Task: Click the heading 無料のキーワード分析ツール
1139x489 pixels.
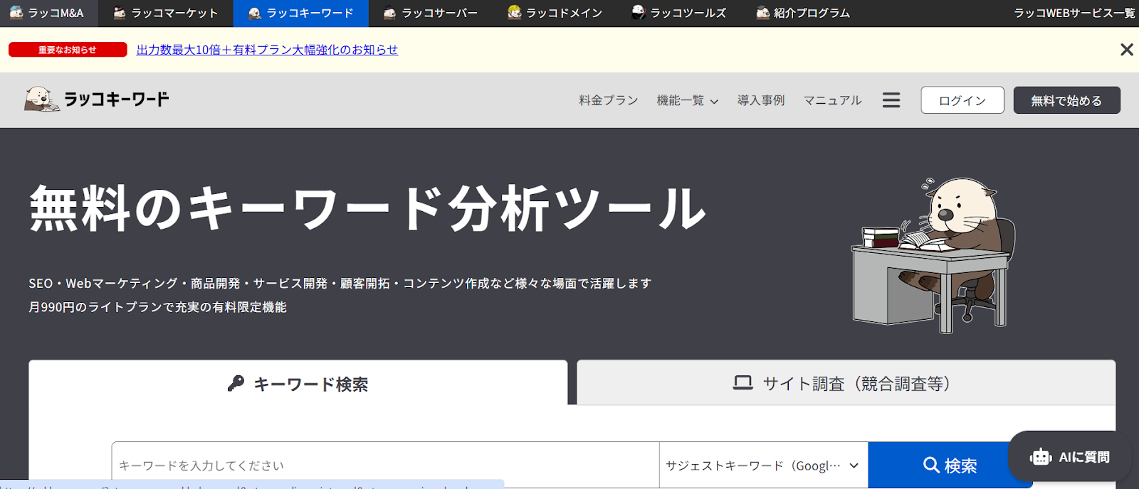Action: (368, 209)
